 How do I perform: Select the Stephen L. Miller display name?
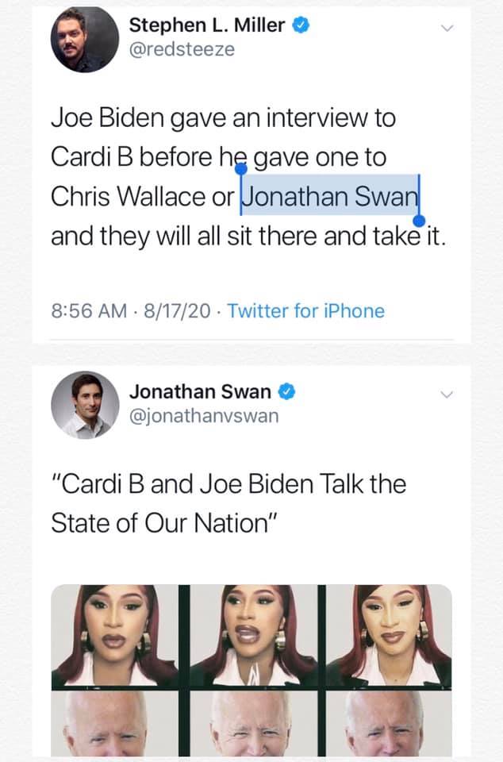click(x=206, y=26)
